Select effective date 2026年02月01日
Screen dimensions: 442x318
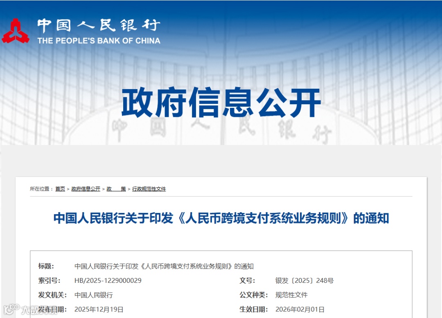(x=300, y=309)
